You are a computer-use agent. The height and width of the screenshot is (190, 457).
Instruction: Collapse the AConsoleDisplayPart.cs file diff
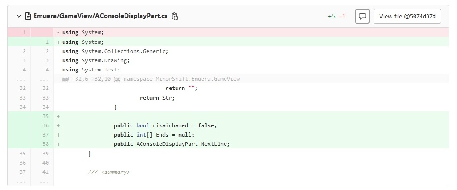point(19,16)
